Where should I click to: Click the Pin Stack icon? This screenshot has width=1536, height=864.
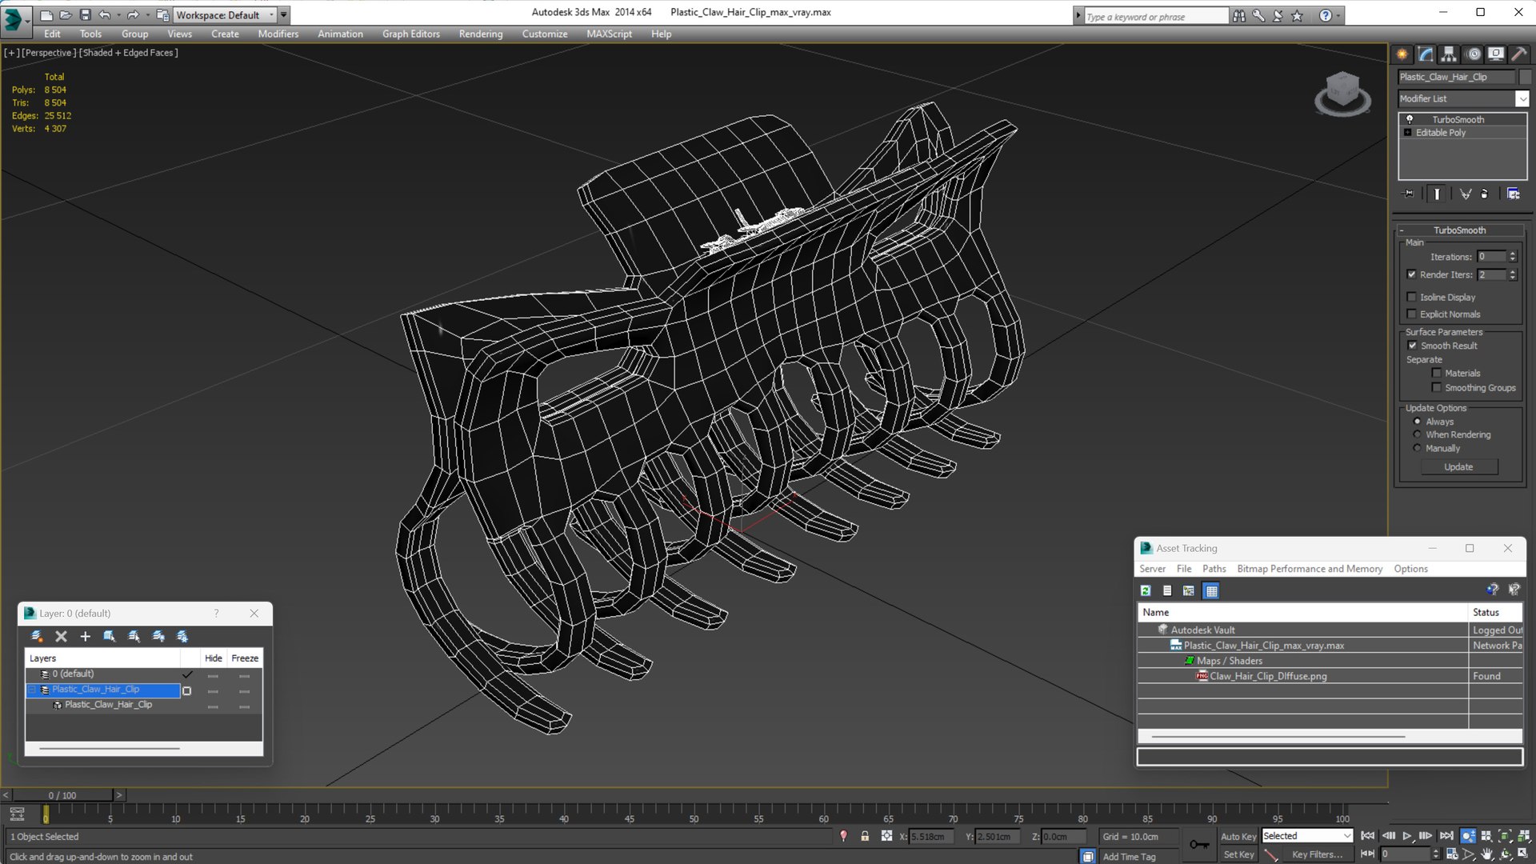click(1409, 194)
